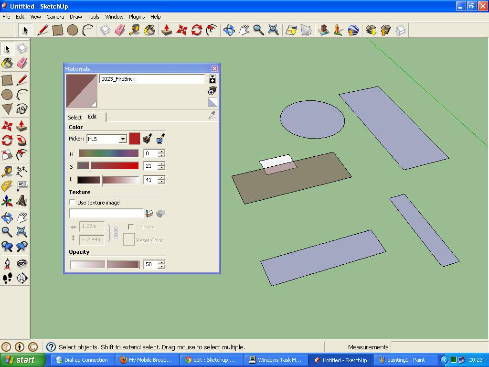Open the Window menu
This screenshot has width=489, height=367.
pos(114,17)
